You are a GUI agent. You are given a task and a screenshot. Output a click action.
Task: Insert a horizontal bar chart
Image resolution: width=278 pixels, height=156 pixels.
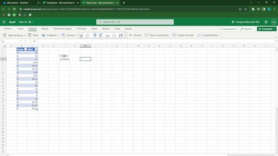[101, 35]
